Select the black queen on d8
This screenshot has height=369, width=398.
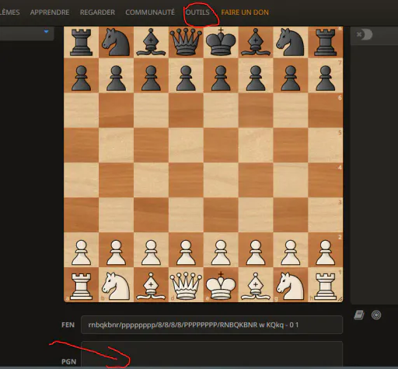coord(186,42)
